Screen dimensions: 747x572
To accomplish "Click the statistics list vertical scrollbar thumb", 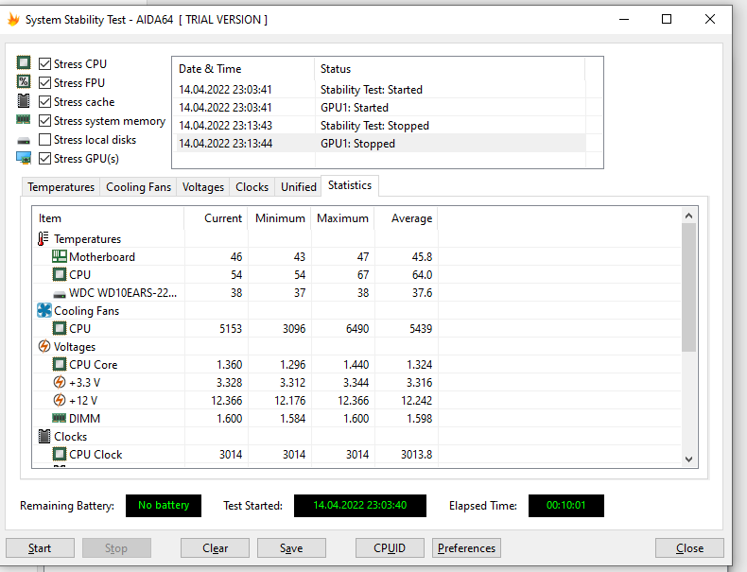I will (x=688, y=287).
